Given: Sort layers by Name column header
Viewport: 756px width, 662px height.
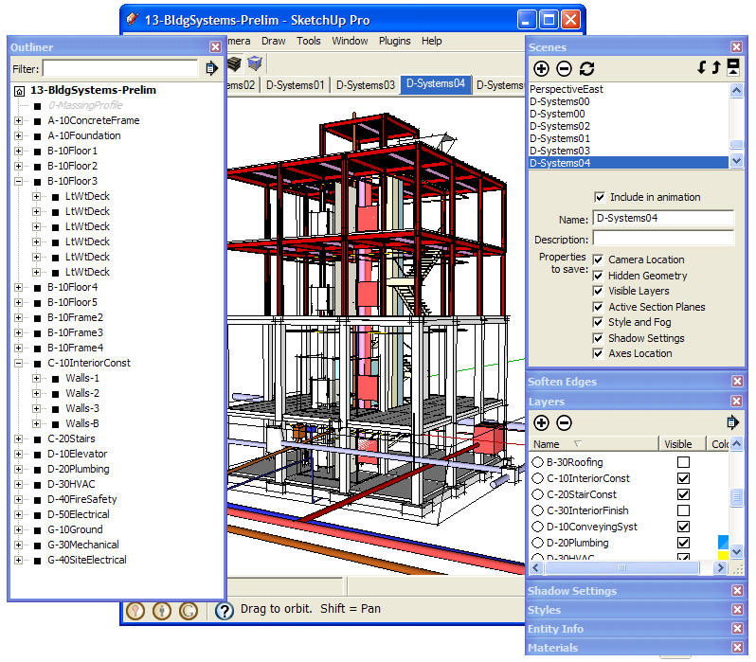Looking at the screenshot, I should pyautogui.click(x=594, y=444).
